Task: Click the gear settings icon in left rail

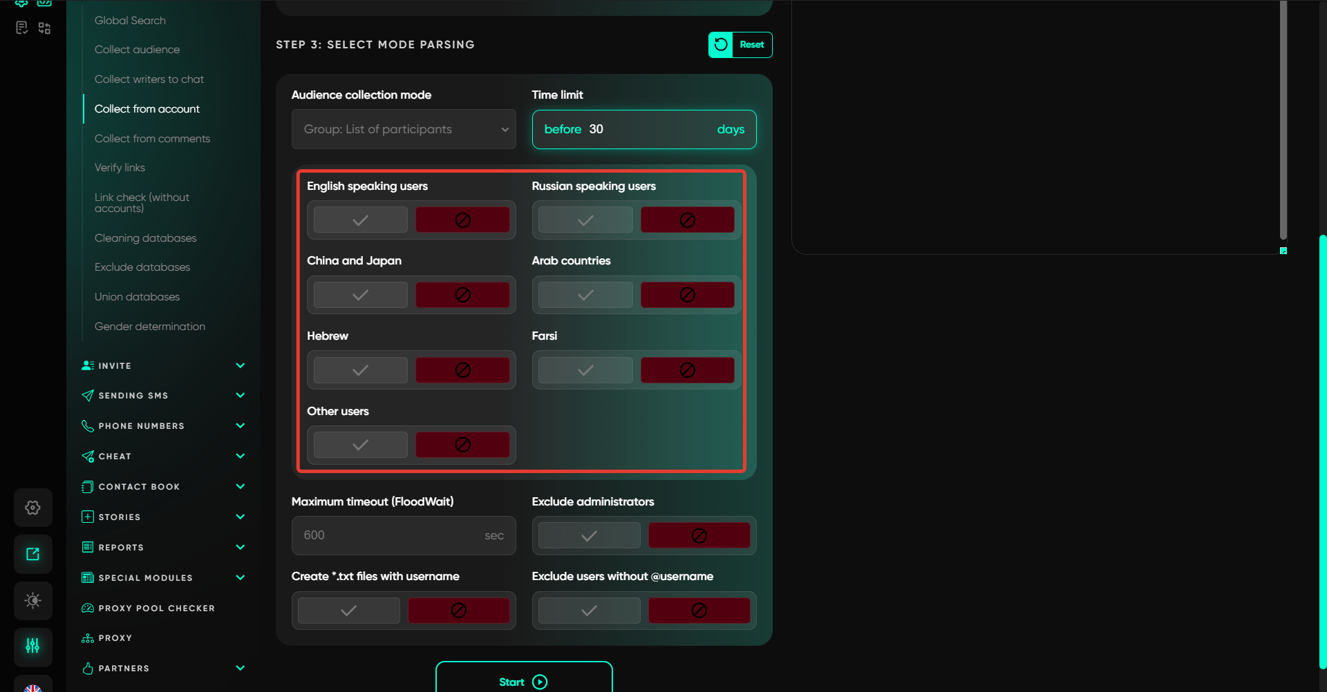Action: tap(32, 508)
